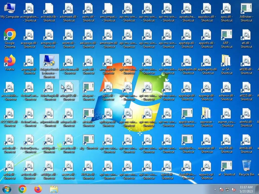Open the Windows Start menu
259x194 pixels.
click(x=7, y=189)
